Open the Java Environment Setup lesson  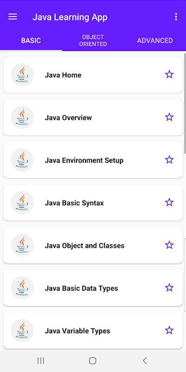[x=93, y=160]
